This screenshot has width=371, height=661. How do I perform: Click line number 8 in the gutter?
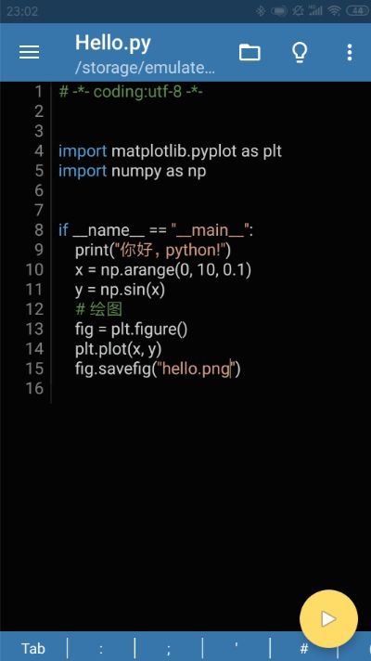coord(39,230)
